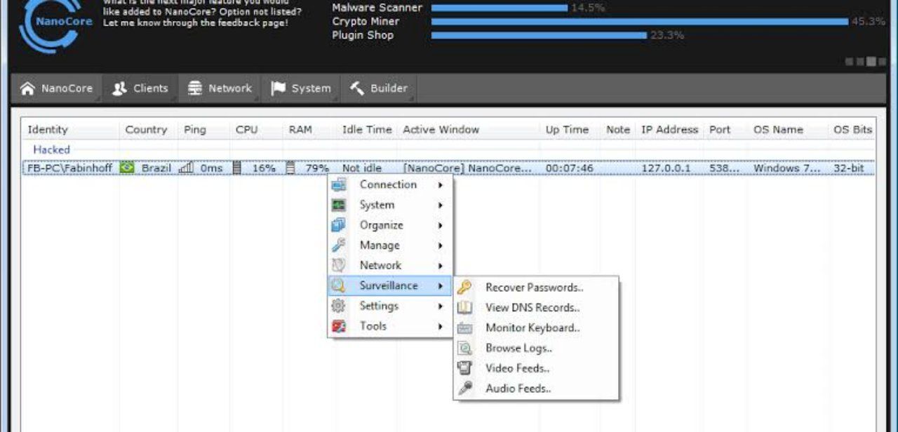Expand the Connection submenu arrow
Image resolution: width=898 pixels, height=432 pixels.
(x=441, y=185)
